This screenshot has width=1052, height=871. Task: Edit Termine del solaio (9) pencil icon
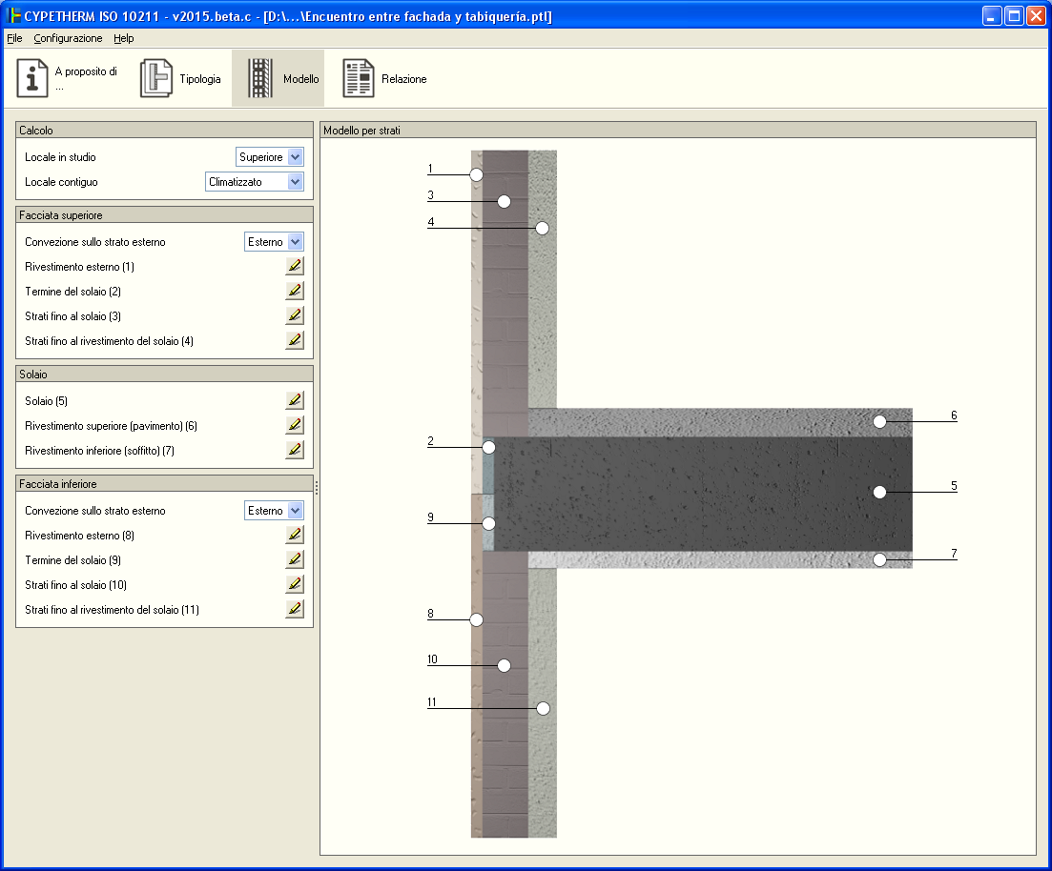click(x=295, y=560)
